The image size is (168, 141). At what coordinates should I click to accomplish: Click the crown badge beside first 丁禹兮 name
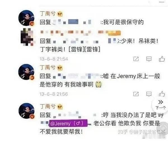(x=60, y=14)
